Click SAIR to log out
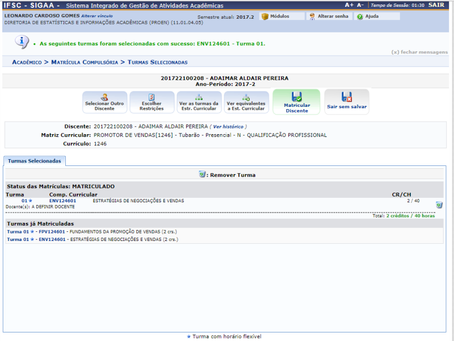 click(x=436, y=5)
